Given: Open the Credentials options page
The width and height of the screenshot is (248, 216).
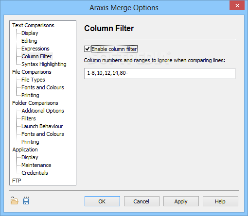Looking at the screenshot, I should tap(35, 173).
